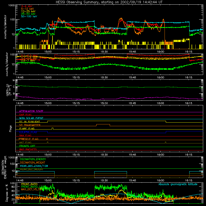The height and width of the screenshot is (206, 206).
Task: Click the green FRONTS_OFF label
Action: (27, 146)
